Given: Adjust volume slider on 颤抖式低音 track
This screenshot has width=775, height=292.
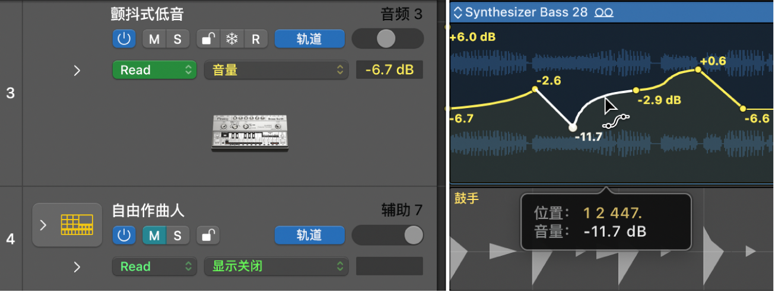Looking at the screenshot, I should click(x=387, y=39).
